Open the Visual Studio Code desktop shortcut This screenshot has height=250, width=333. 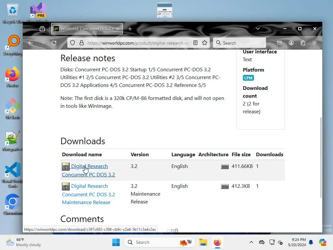coord(13,175)
